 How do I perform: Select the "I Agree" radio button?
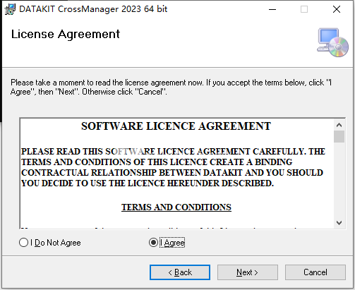pos(153,243)
